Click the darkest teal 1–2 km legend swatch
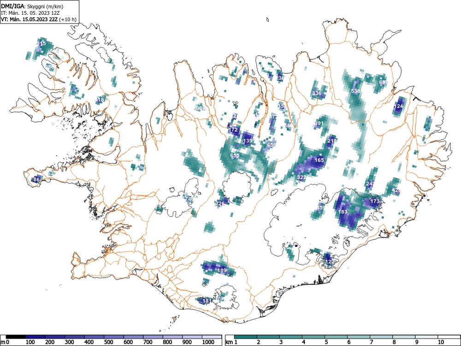The width and height of the screenshot is (461, 346). click(246, 337)
